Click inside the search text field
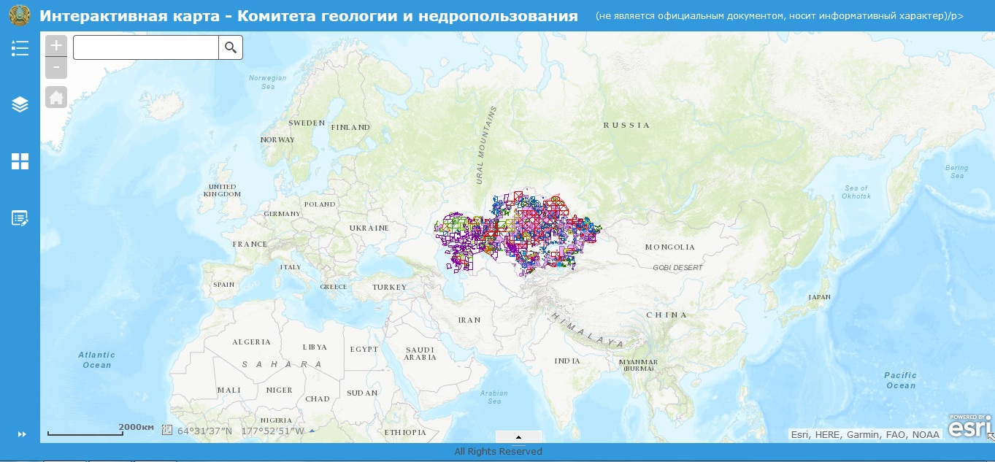 [x=146, y=47]
